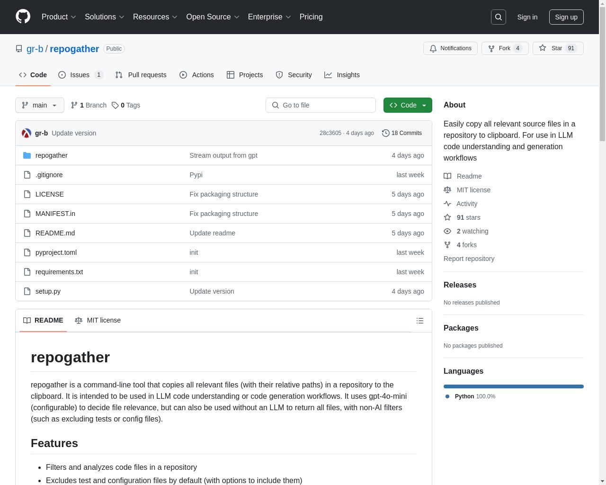Open requirements.txt file

[59, 272]
